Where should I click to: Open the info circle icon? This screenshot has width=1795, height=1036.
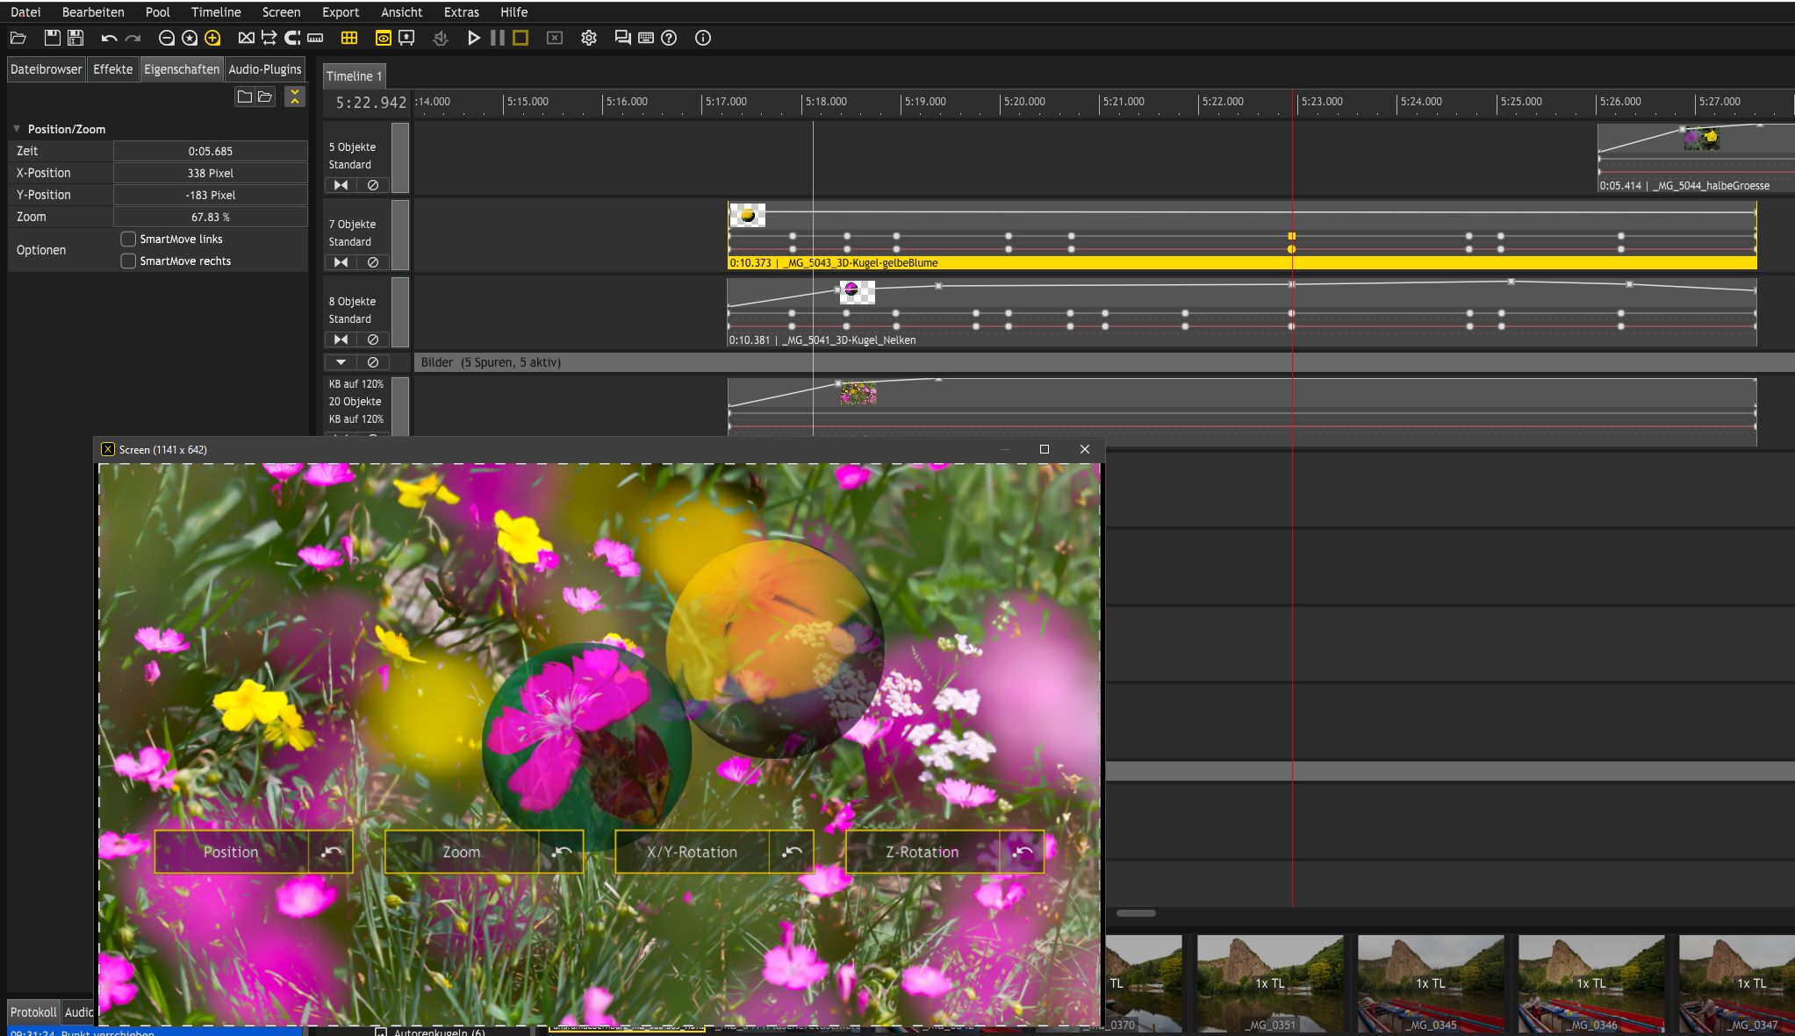click(703, 38)
